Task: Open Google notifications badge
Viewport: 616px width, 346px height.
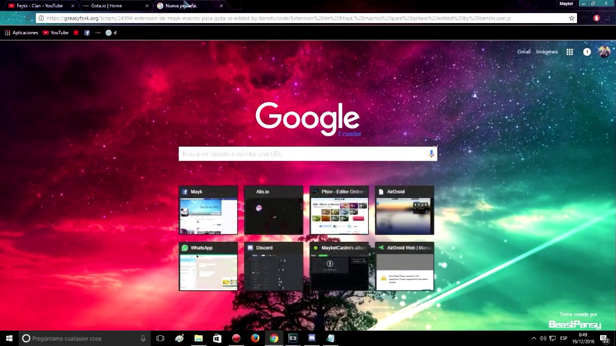Action: point(587,52)
